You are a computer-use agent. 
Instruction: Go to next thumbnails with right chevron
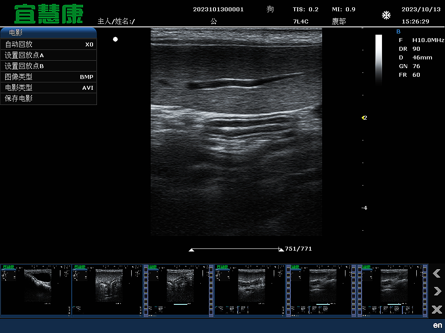coord(437,291)
